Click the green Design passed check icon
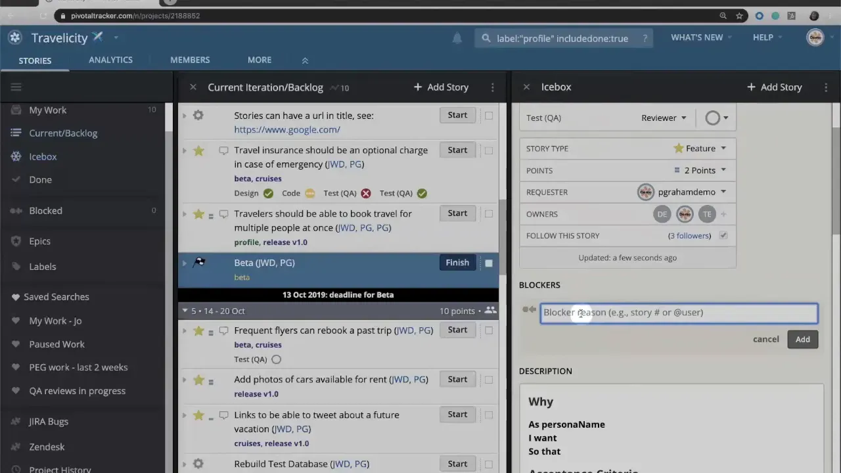The image size is (841, 473). pos(268,193)
